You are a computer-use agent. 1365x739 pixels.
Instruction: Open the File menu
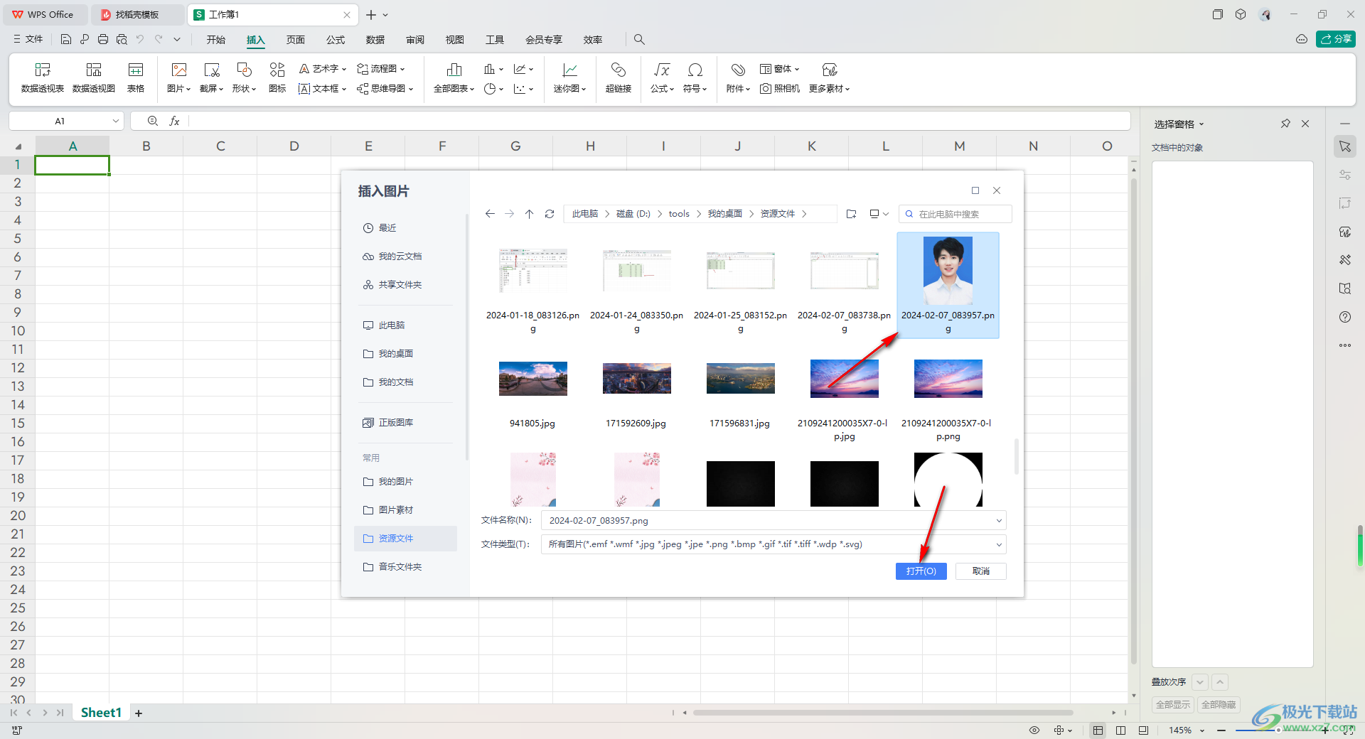(x=28, y=40)
